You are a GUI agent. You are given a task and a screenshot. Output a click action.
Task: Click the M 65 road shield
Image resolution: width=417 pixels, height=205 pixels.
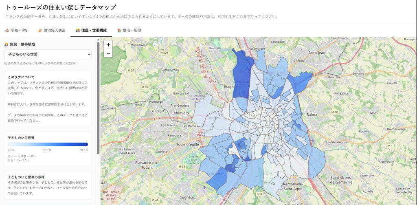tap(145, 87)
